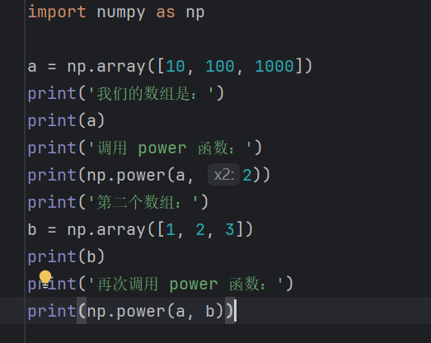Click the string '我们的数组是：'
The height and width of the screenshot is (343, 431).
pos(151,93)
